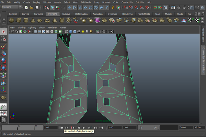Screen dimensions: 206x137
Task: Open viewport Lighting menu
Action: (32, 27)
